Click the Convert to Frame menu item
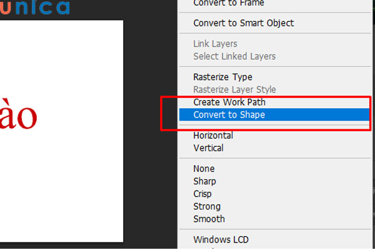Image resolution: width=375 pixels, height=250 pixels. (229, 3)
